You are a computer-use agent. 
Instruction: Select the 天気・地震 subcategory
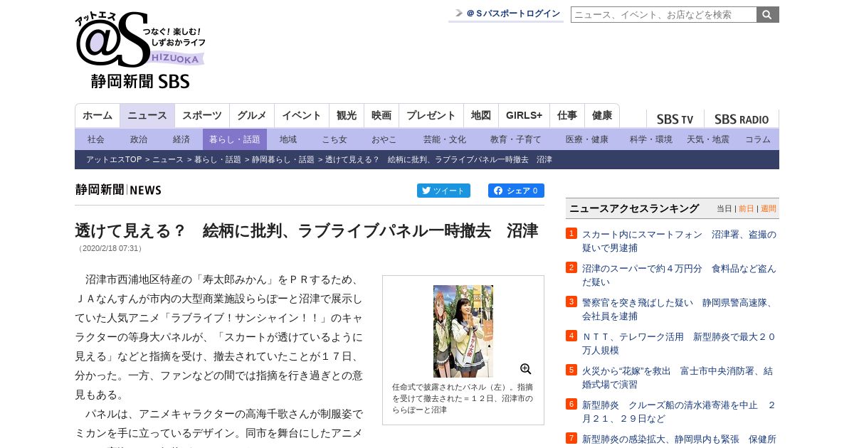click(x=708, y=139)
